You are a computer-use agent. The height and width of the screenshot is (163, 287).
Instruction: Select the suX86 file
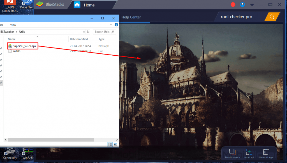[x=17, y=51]
